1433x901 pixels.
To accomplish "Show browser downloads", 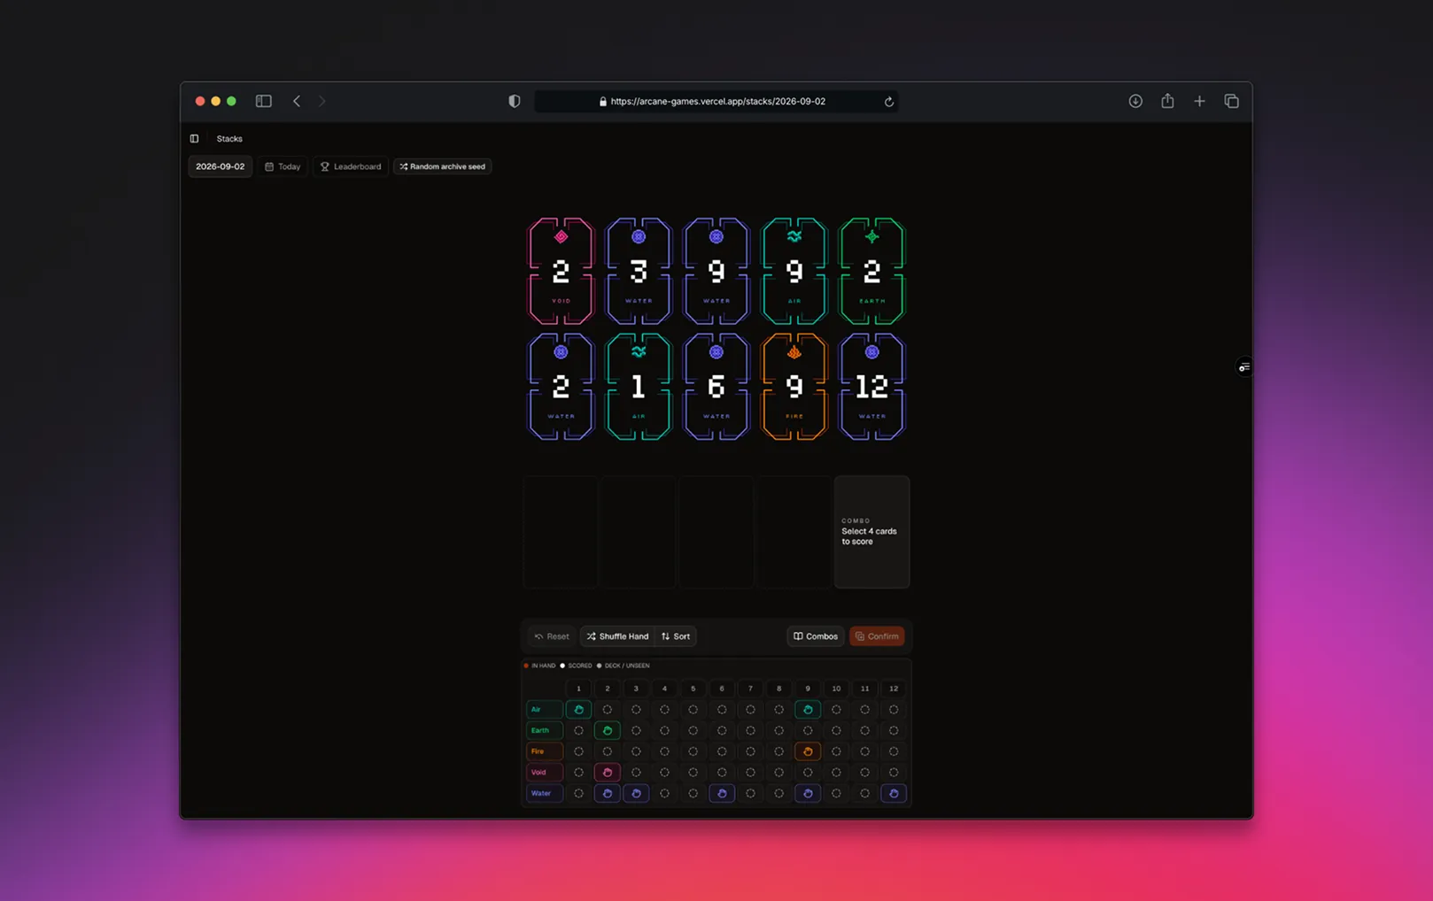I will pos(1135,101).
